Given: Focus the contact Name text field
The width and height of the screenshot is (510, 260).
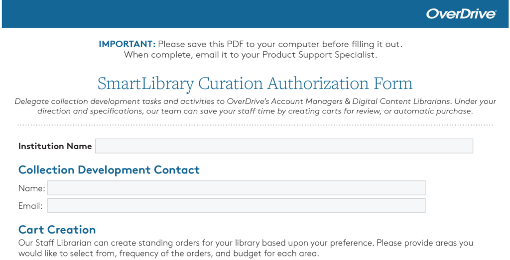Looking at the screenshot, I should [x=236, y=188].
